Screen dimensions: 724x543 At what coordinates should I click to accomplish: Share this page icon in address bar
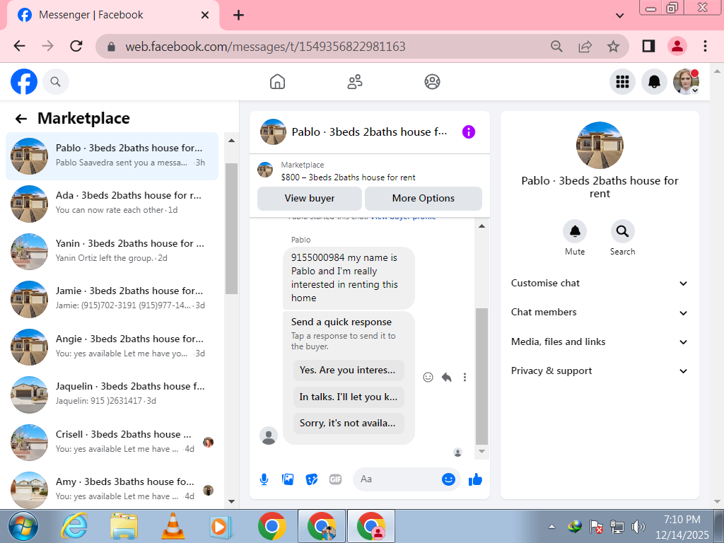tap(585, 46)
